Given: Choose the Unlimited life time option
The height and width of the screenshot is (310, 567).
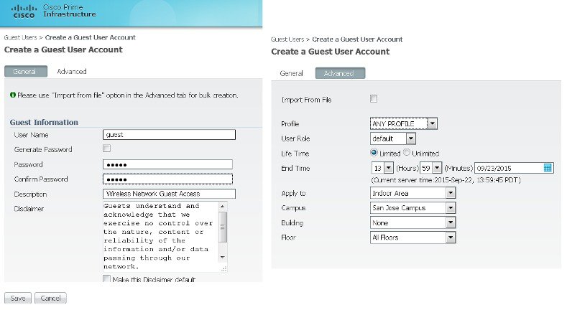Looking at the screenshot, I should click(407, 153).
